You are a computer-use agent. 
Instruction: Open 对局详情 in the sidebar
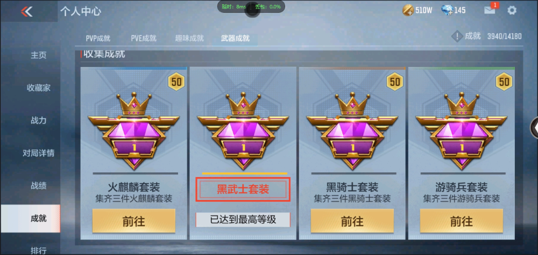(x=38, y=153)
